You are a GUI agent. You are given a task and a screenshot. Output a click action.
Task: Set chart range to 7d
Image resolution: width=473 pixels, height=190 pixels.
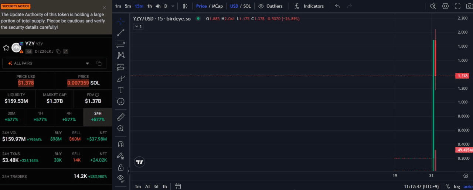click(x=147, y=186)
